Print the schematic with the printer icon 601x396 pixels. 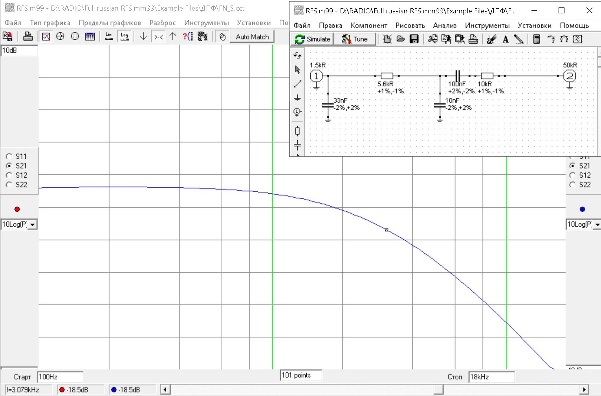[x=473, y=39]
